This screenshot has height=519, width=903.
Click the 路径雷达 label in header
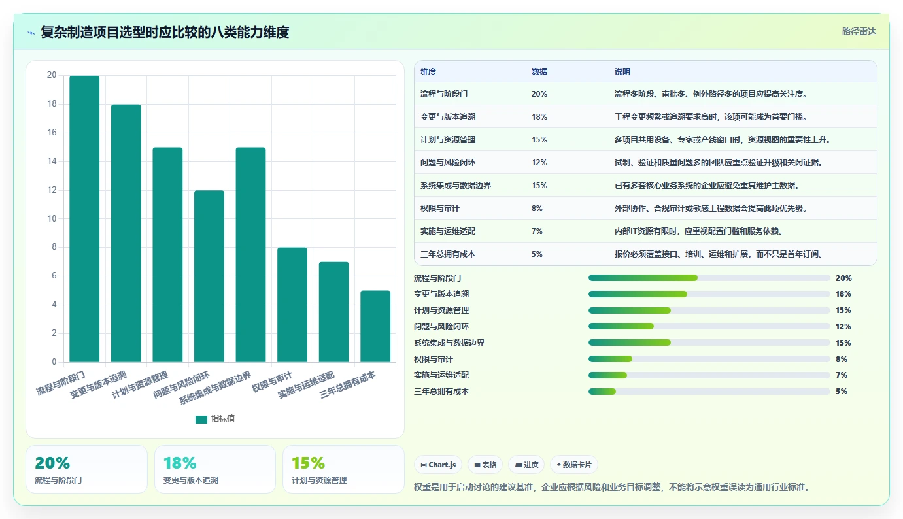[x=859, y=31]
